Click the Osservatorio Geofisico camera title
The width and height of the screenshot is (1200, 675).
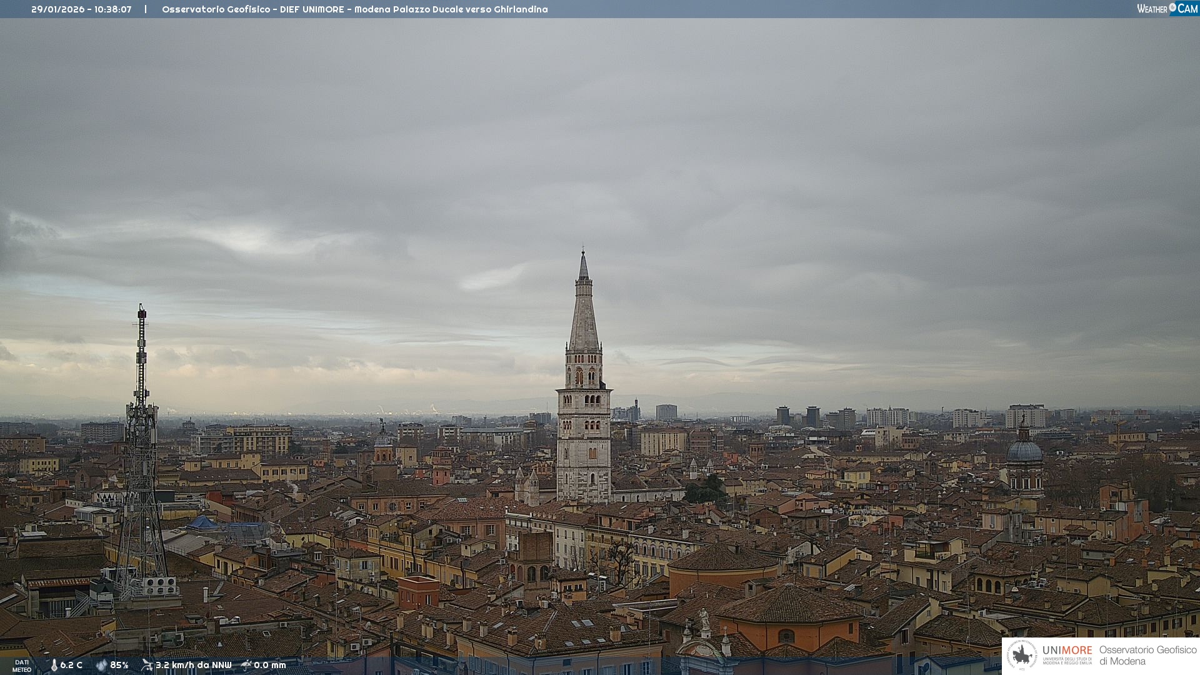[354, 9]
